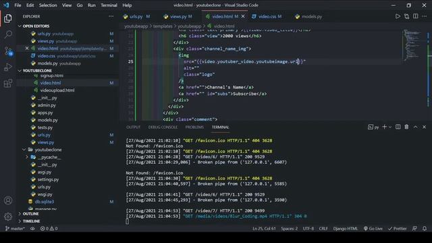Image resolution: width=432 pixels, height=243 pixels.
Task: Start Go Live server
Action: coord(373,228)
